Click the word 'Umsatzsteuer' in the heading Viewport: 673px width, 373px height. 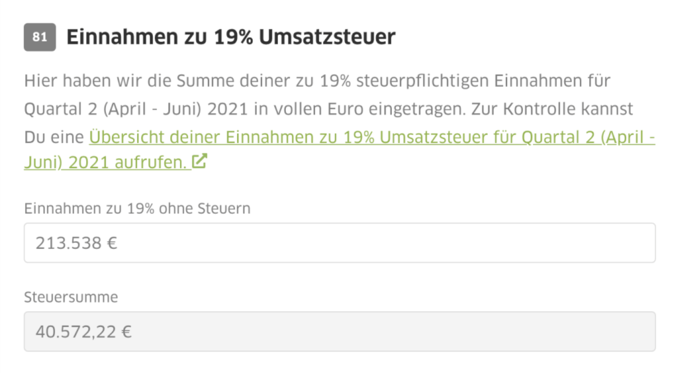pos(327,37)
